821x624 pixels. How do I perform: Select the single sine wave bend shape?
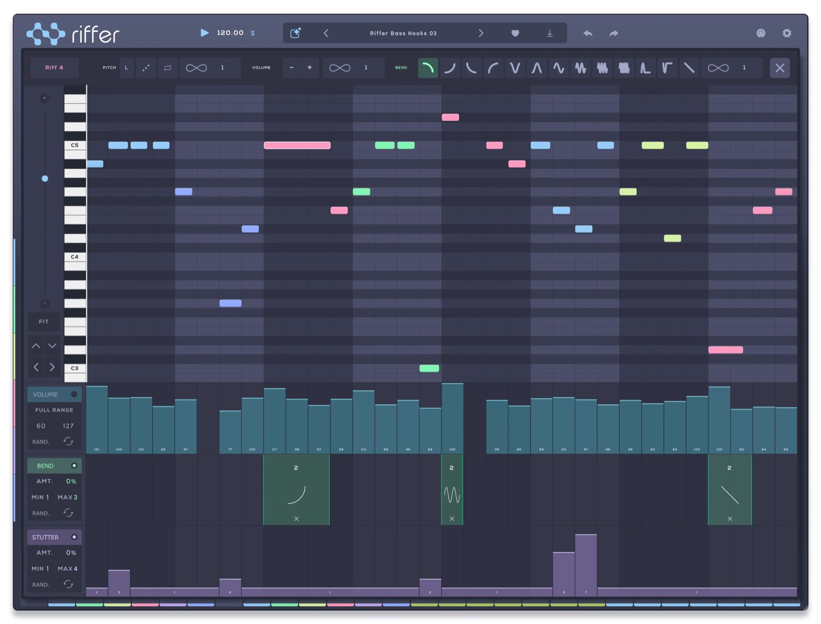pyautogui.click(x=558, y=68)
